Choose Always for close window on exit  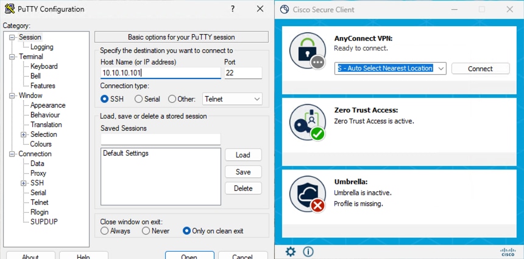104,230
